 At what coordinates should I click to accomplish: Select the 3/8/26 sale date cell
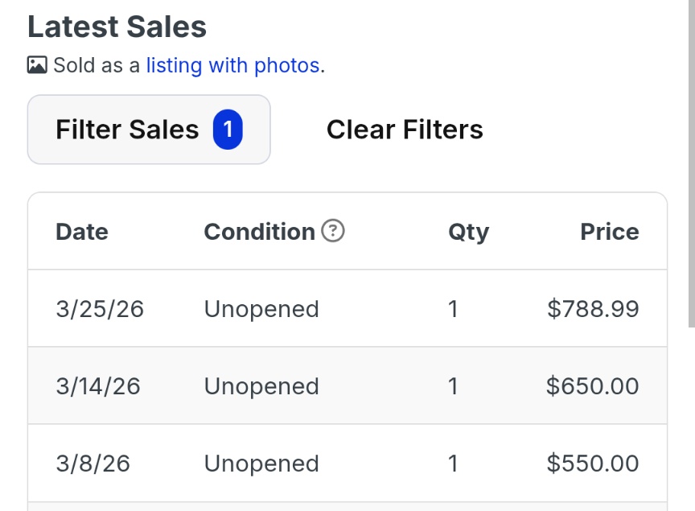tap(93, 464)
